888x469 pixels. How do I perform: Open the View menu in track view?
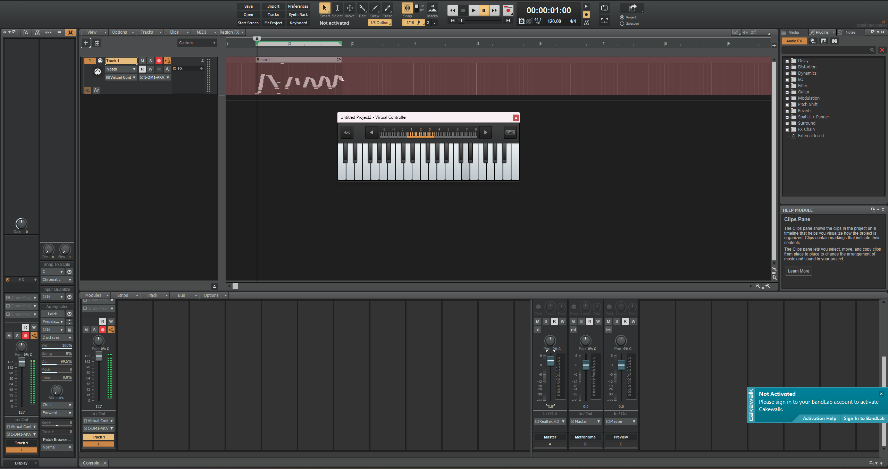(94, 32)
